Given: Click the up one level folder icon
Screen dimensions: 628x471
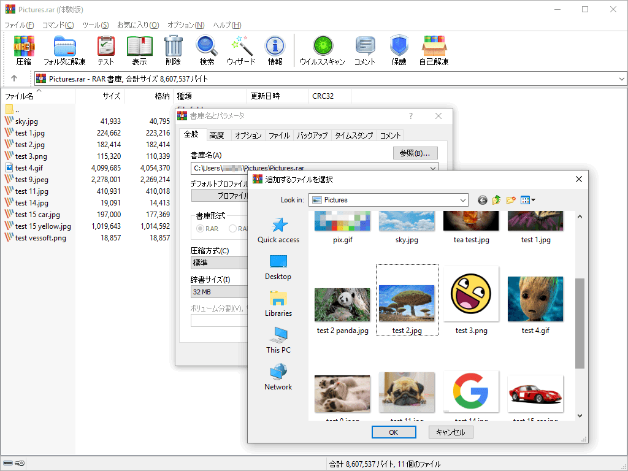Looking at the screenshot, I should pos(496,200).
